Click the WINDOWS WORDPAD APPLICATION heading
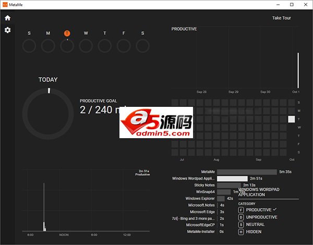The height and width of the screenshot is (245, 313). [259, 192]
